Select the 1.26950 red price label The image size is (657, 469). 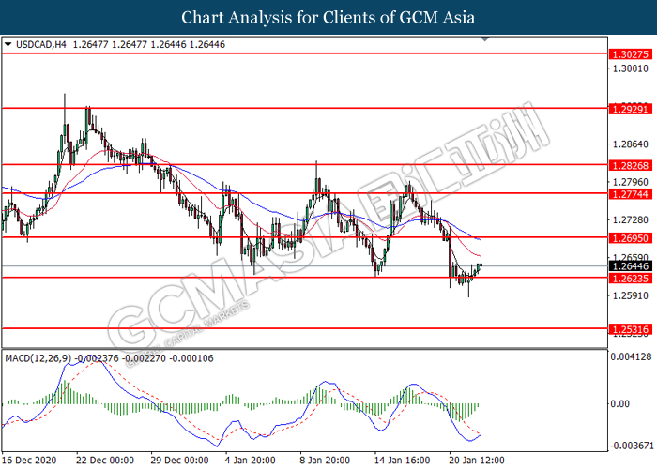coord(630,237)
